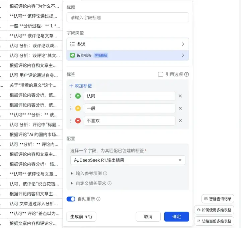This screenshot has width=241, height=228.
Task: Focus the 请输入字段标题 title input
Action: click(x=128, y=17)
